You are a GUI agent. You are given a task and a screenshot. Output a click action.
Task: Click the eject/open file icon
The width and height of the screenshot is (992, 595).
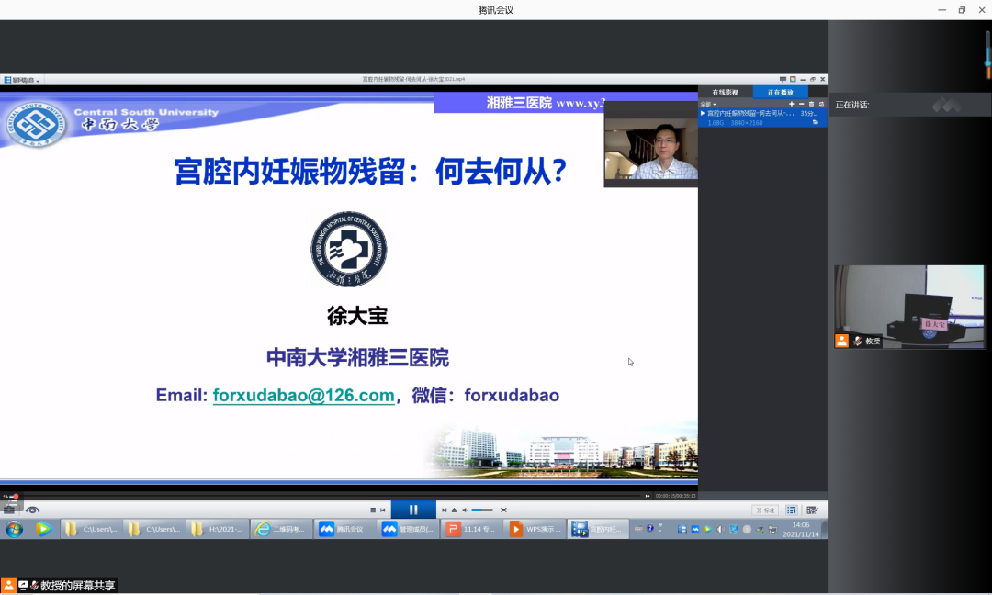click(455, 510)
